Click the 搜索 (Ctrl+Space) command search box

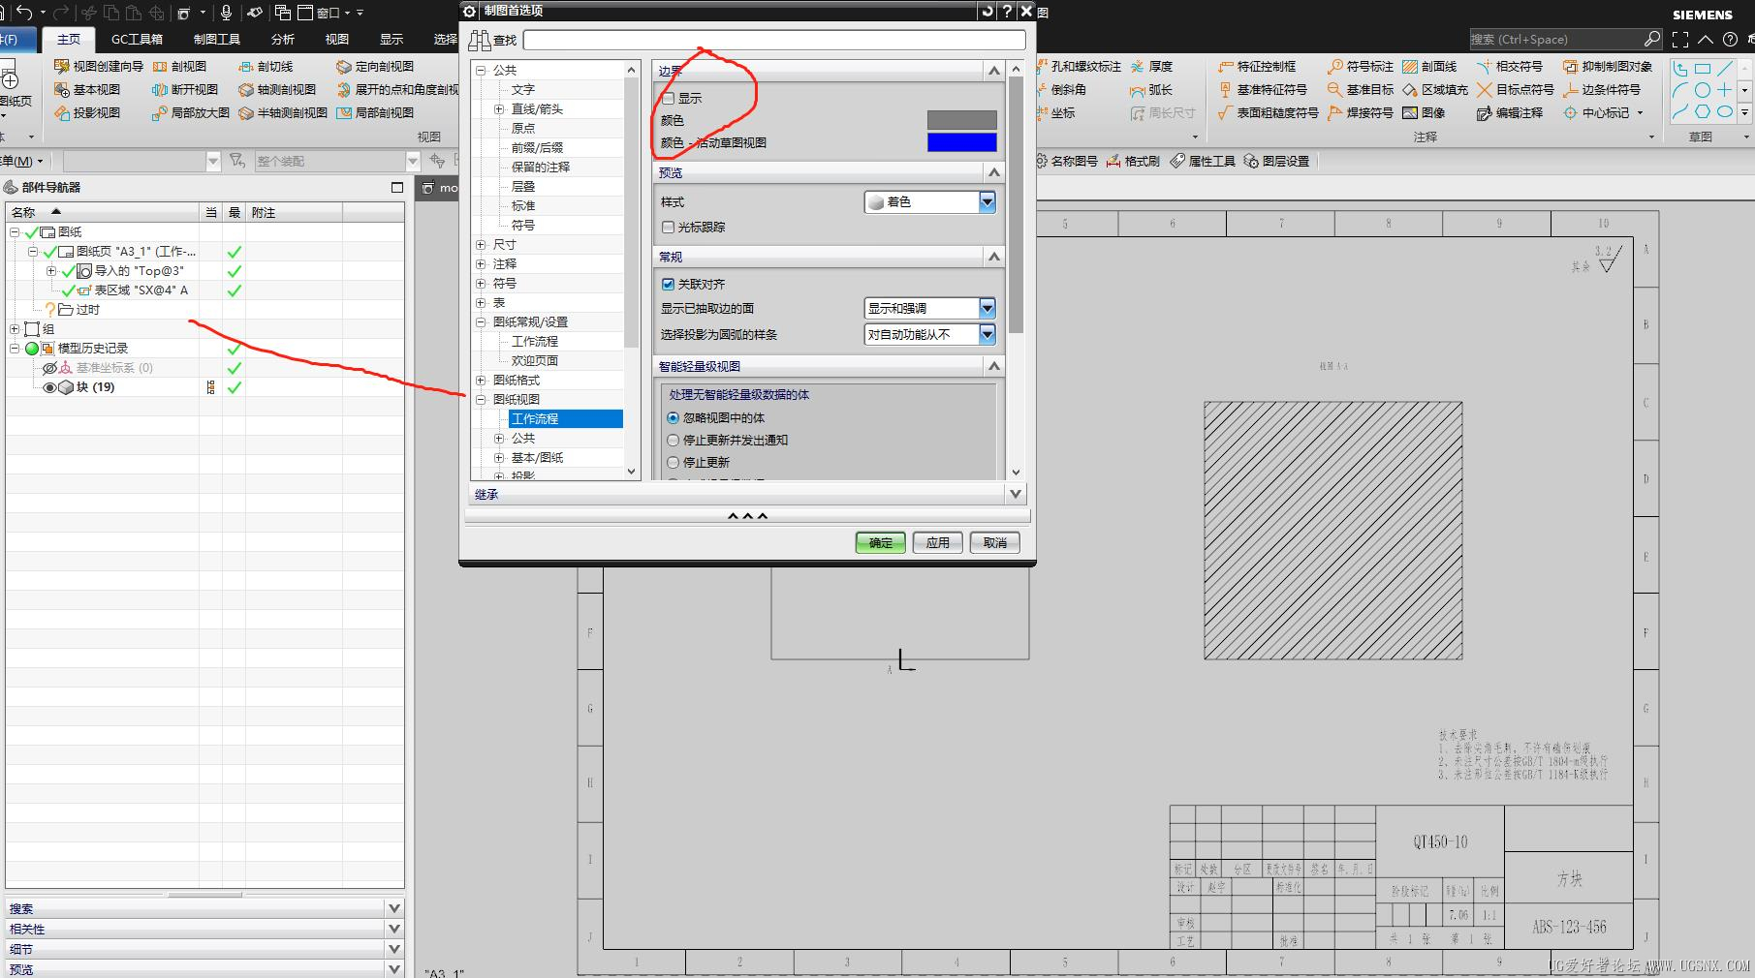click(1557, 39)
